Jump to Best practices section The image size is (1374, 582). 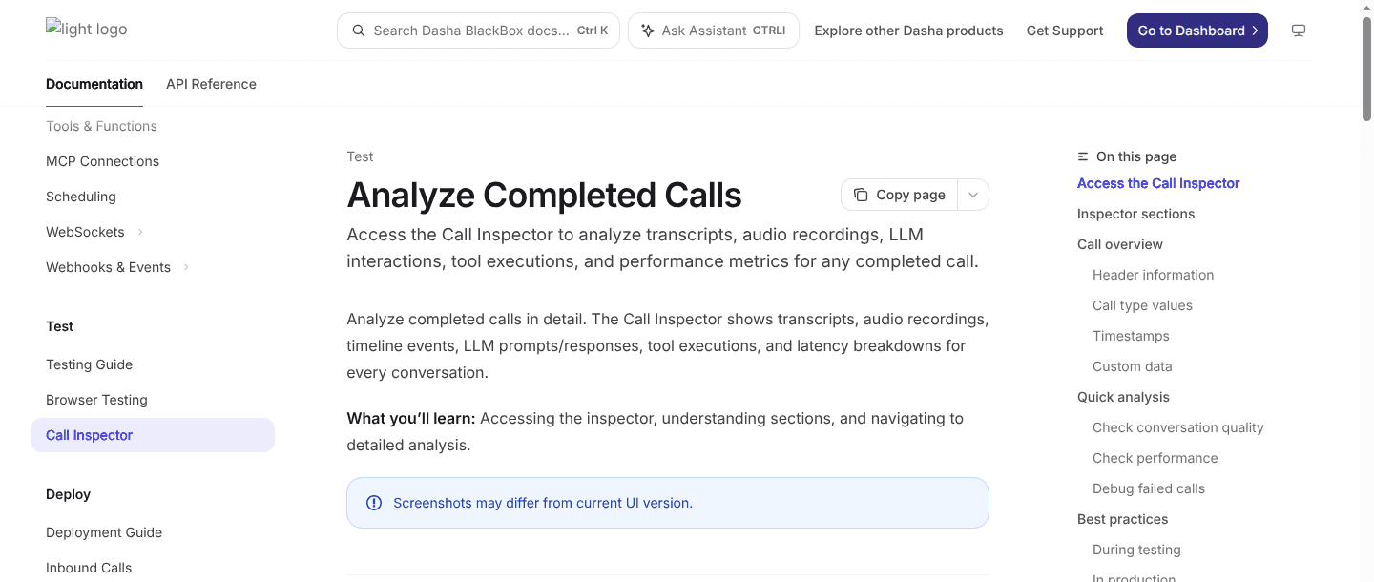[x=1122, y=519]
